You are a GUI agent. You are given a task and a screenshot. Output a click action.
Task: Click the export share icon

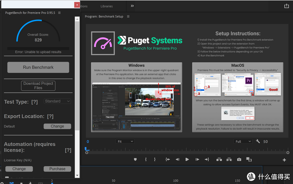286,6
